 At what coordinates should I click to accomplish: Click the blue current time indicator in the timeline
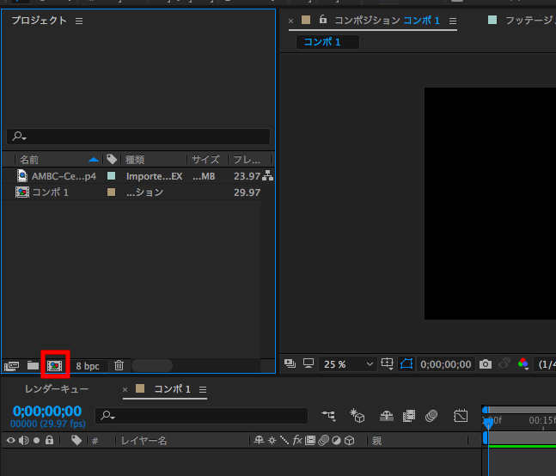(488, 423)
